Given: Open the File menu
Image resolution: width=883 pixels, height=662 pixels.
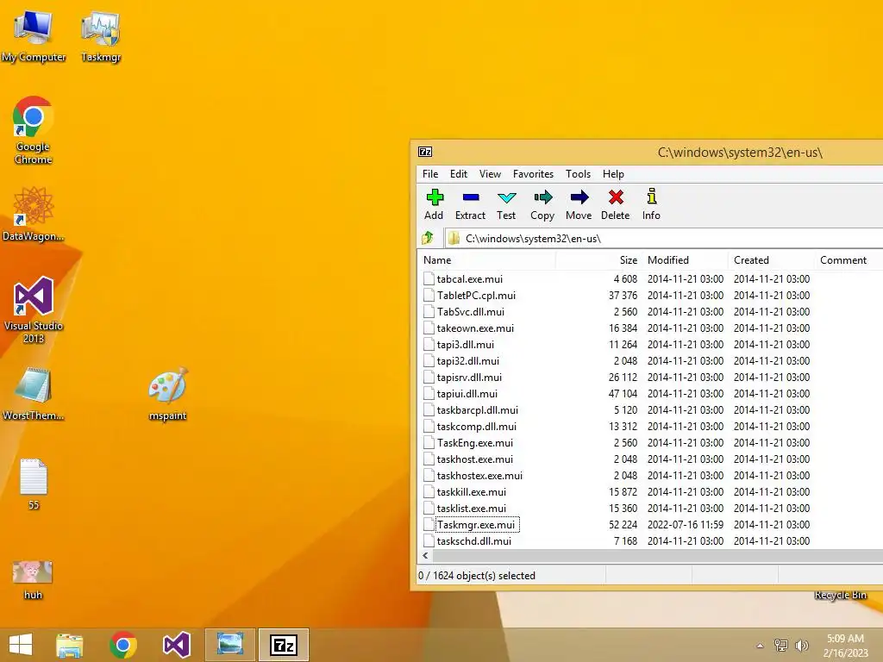Looking at the screenshot, I should tap(430, 174).
